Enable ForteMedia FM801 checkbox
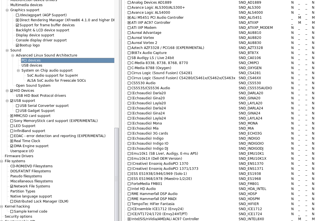320x221 pixels. pos(129,184)
